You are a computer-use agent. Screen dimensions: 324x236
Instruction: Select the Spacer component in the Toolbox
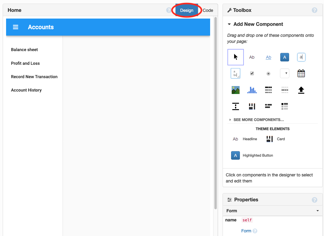(236, 106)
